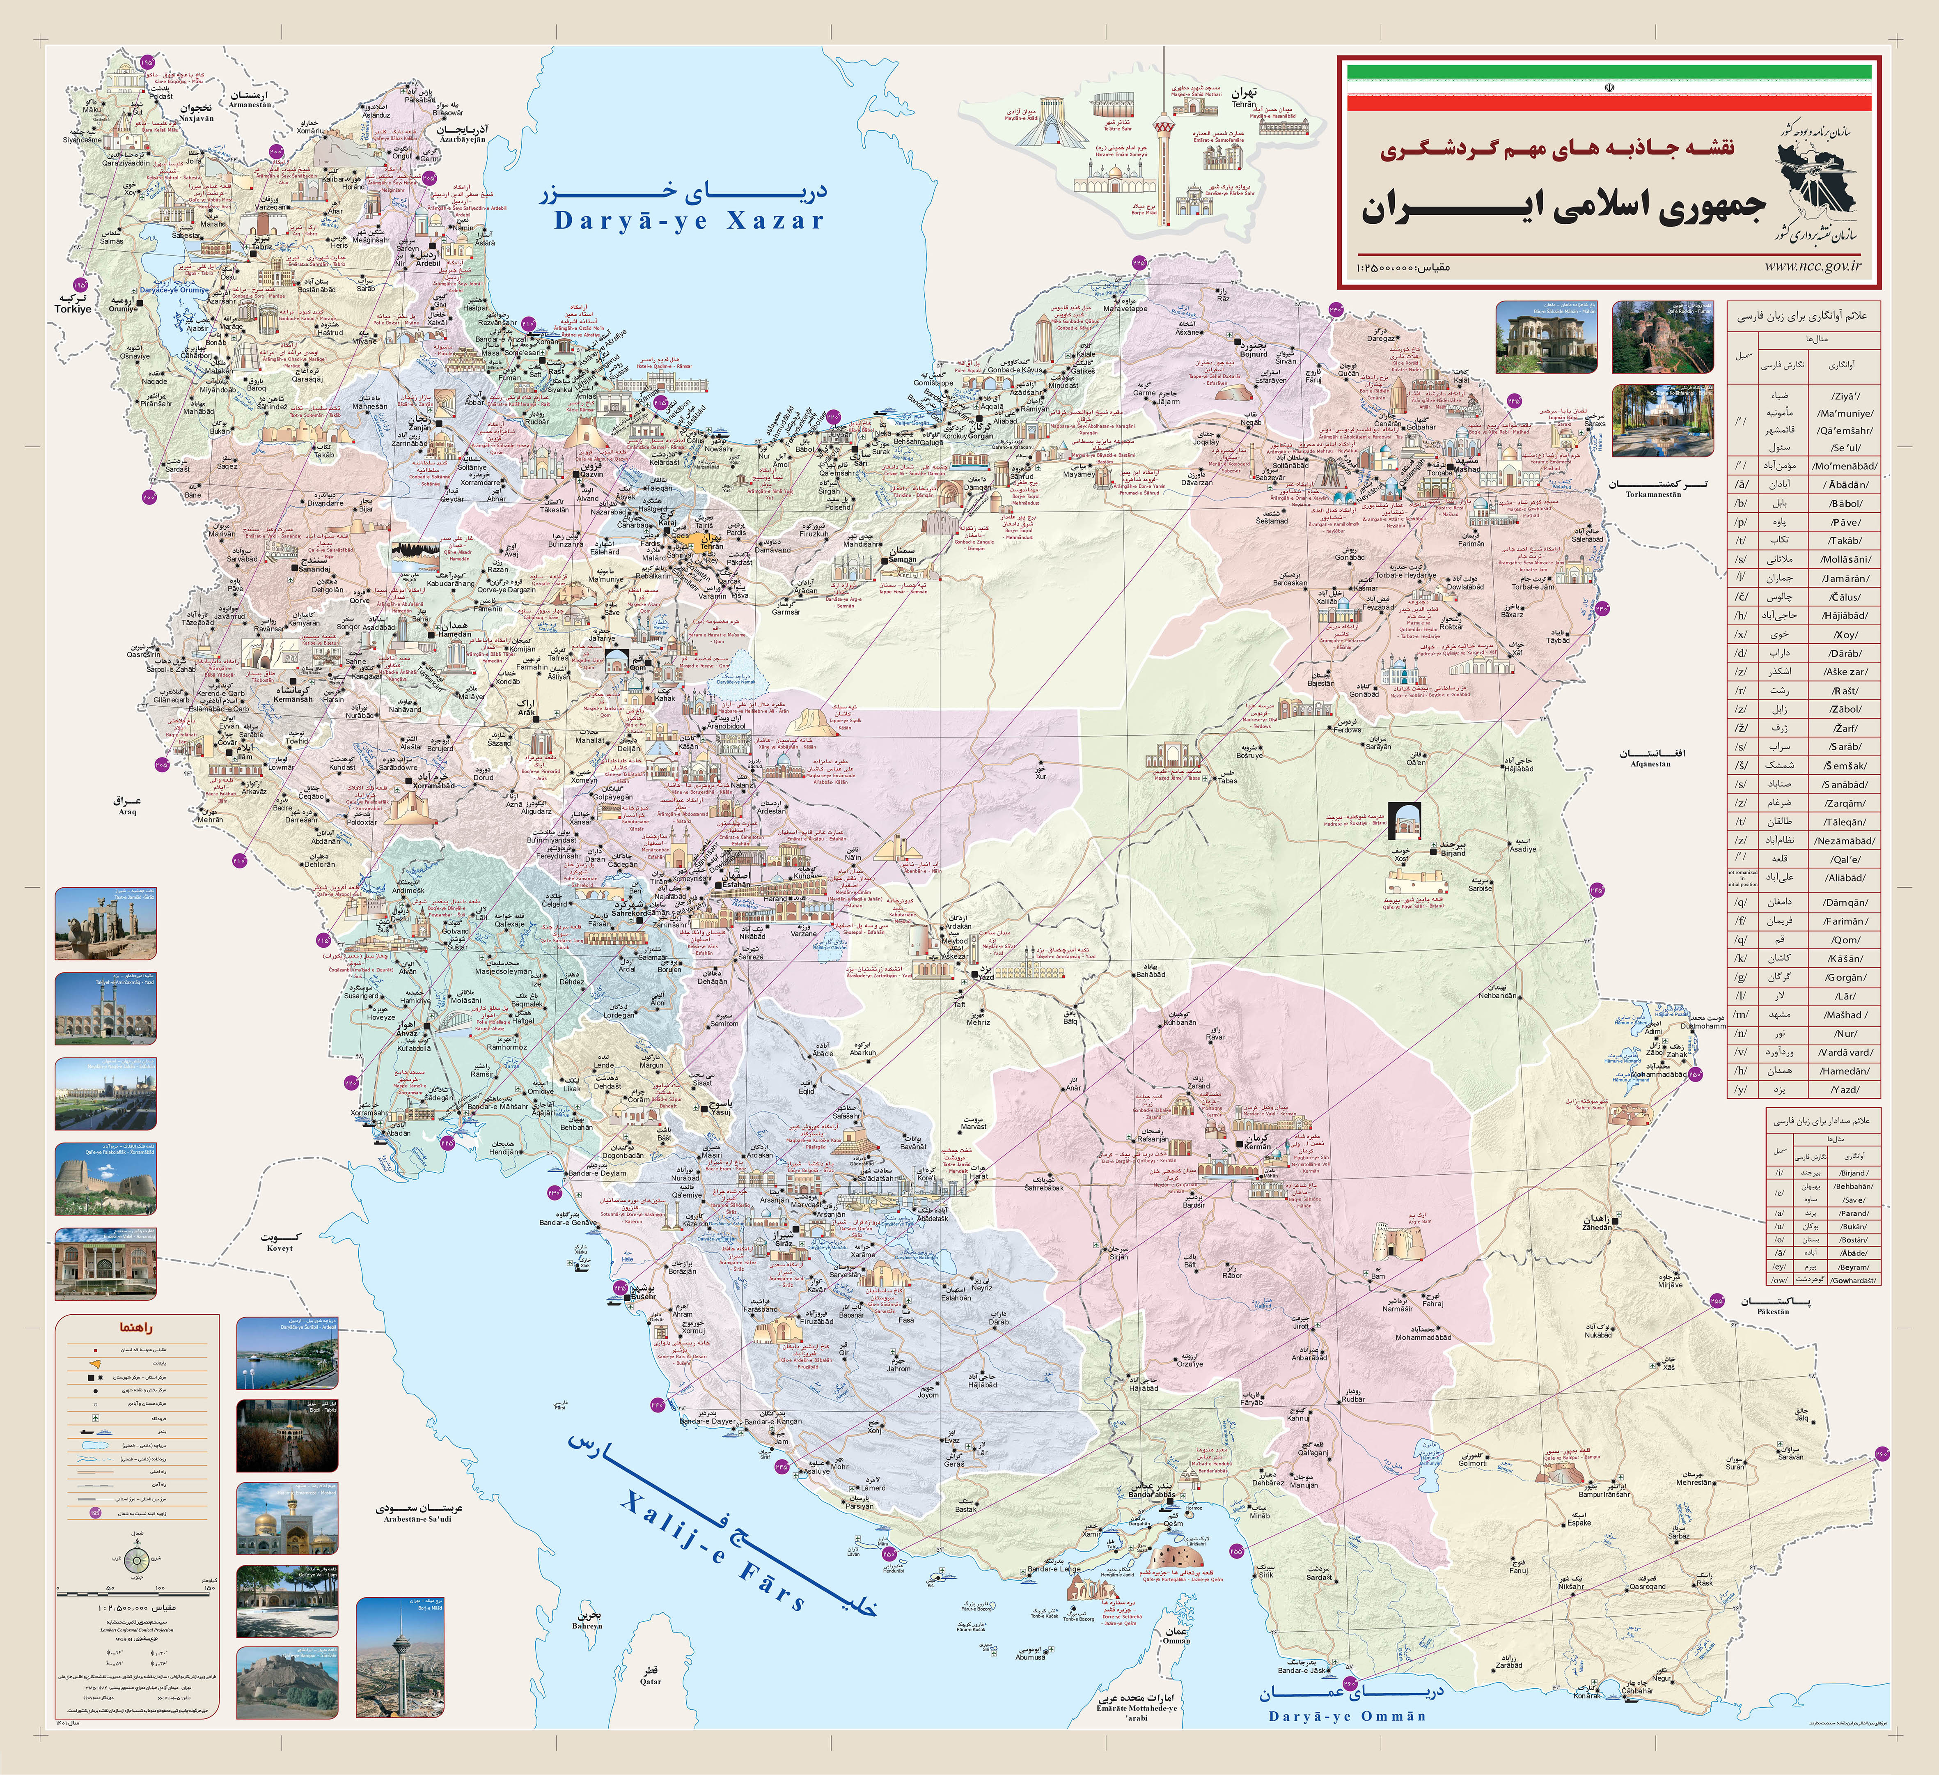The width and height of the screenshot is (1939, 1775).
Task: Click the purple 235° qibla marker near Saraxs
Action: click(1515, 401)
